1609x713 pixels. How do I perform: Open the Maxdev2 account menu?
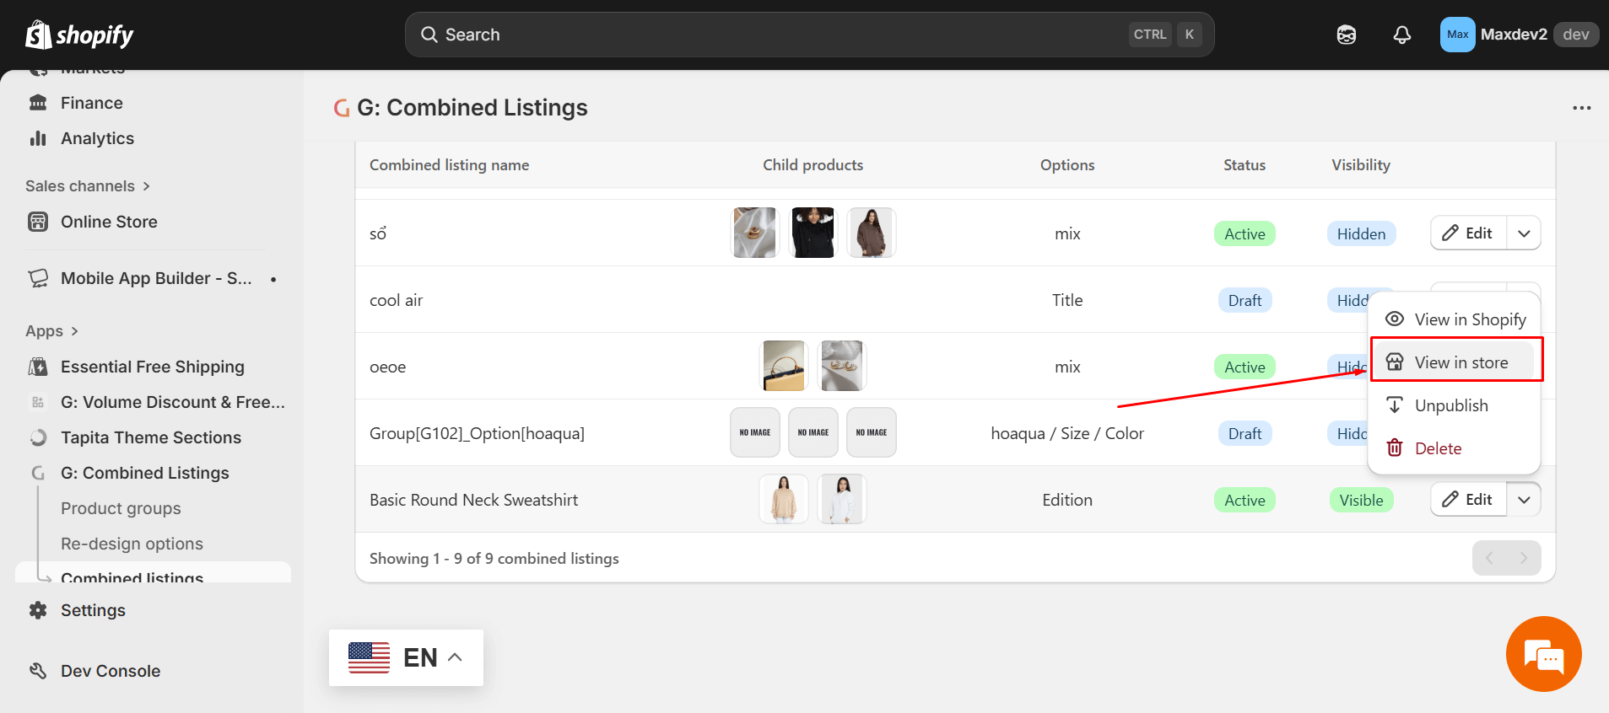(x=1519, y=35)
